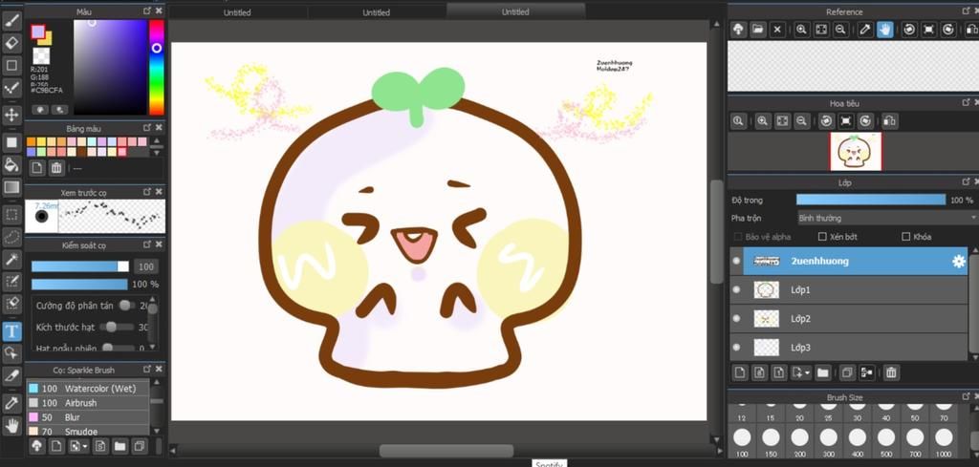Hide the Lớp1 layer
The image size is (979, 467).
tap(737, 290)
